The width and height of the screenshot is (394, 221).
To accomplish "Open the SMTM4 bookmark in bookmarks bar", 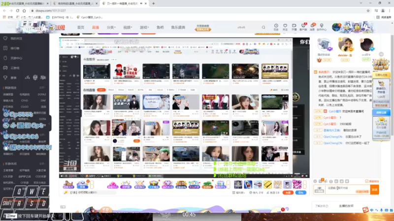I will (60, 17).
